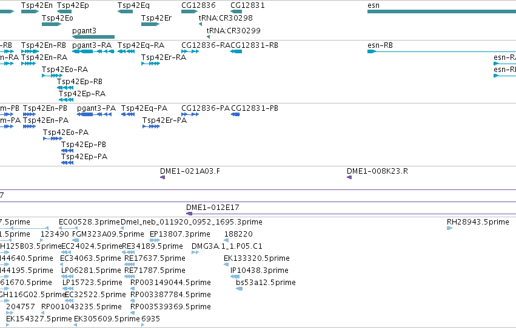Screen dimensions: 516x328
Task: Click the Tsp42Ep-RB transcript
Action: (x=65, y=88)
